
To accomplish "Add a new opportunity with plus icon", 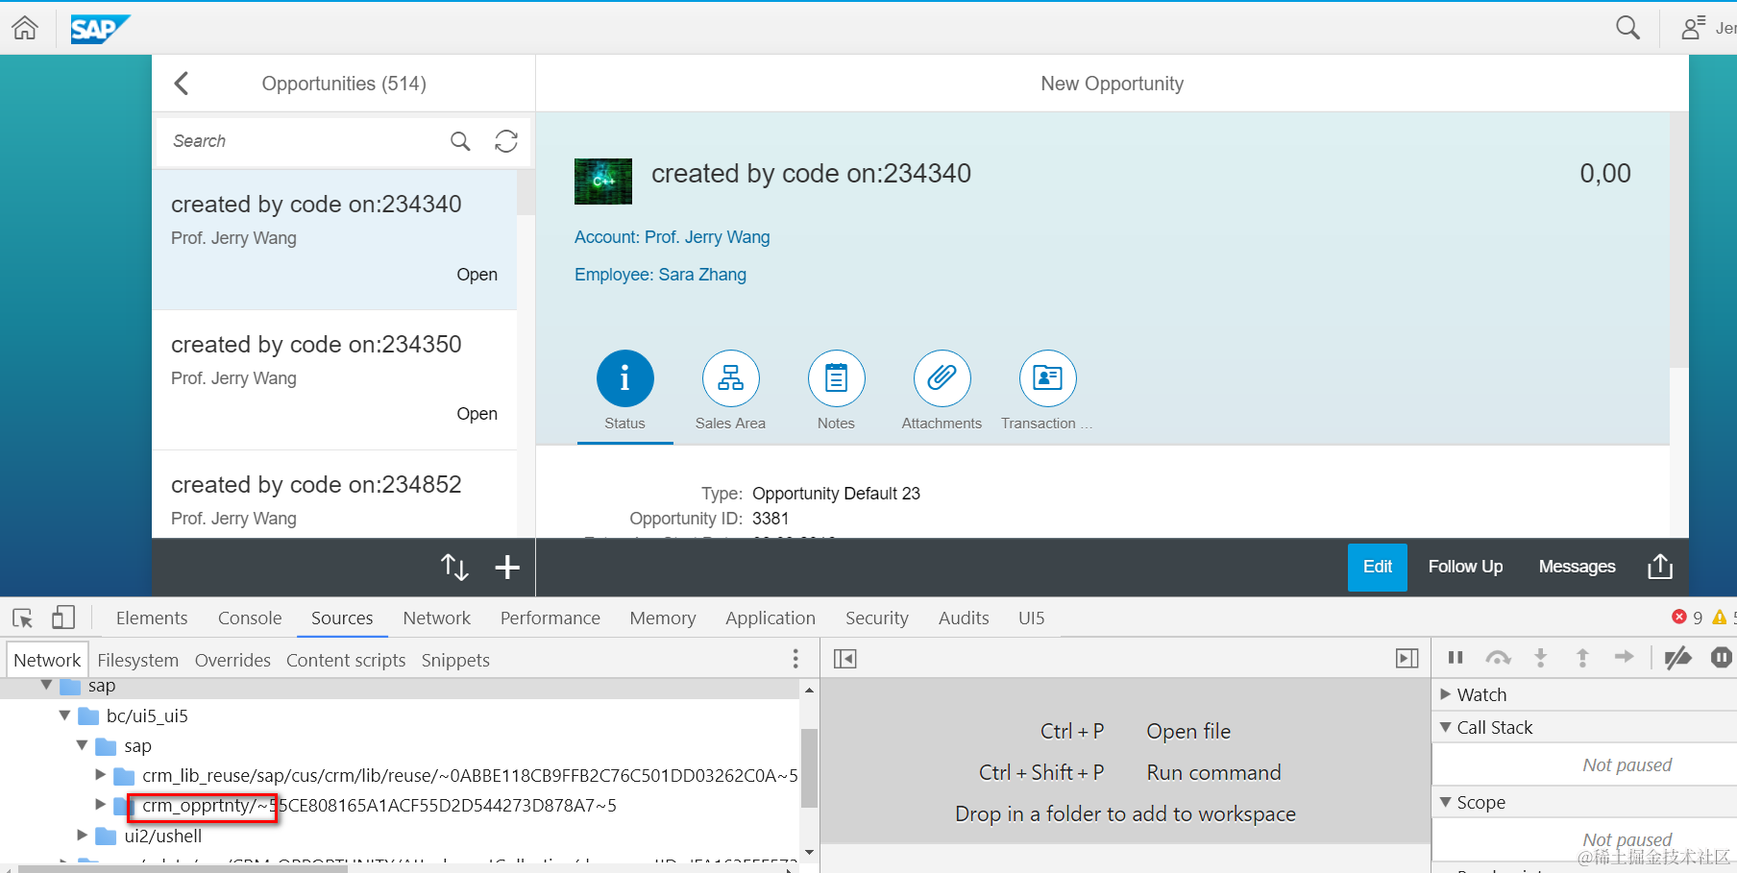I will click(507, 568).
